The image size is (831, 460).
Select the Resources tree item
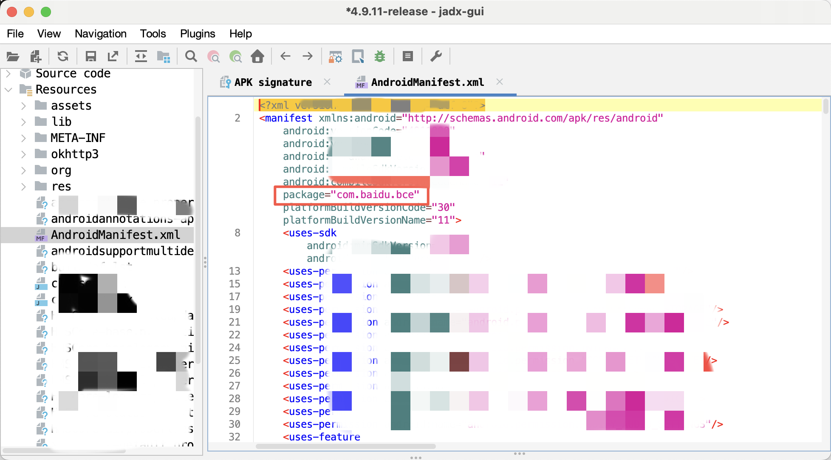point(66,90)
